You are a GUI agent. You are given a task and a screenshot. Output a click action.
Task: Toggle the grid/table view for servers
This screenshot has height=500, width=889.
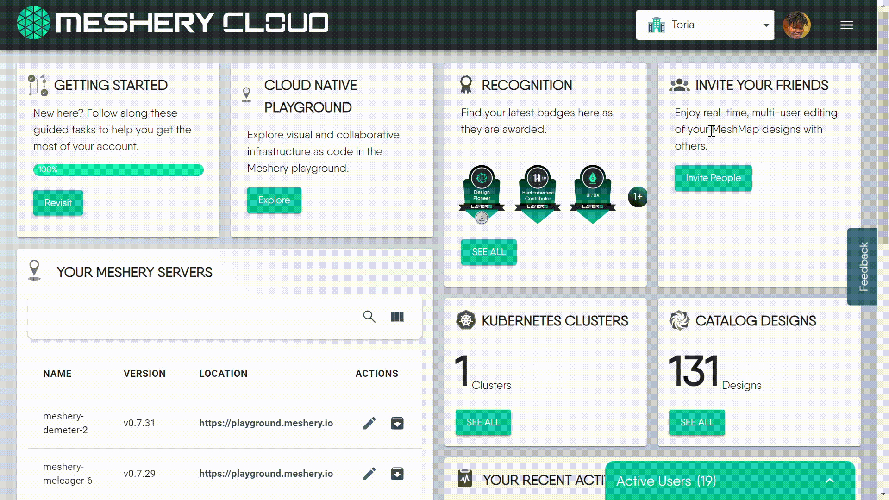click(x=397, y=316)
